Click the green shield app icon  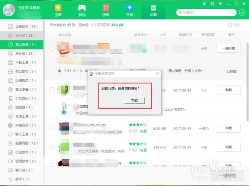(63, 90)
